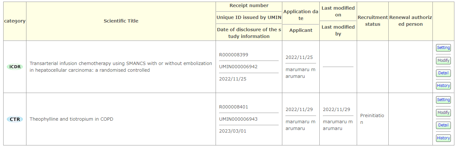
Task: Open History for Theophylline COPD trial
Action: [x=443, y=138]
